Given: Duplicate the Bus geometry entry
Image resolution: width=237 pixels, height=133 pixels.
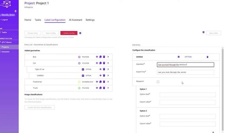Looking at the screenshot, I should pos(100,57).
